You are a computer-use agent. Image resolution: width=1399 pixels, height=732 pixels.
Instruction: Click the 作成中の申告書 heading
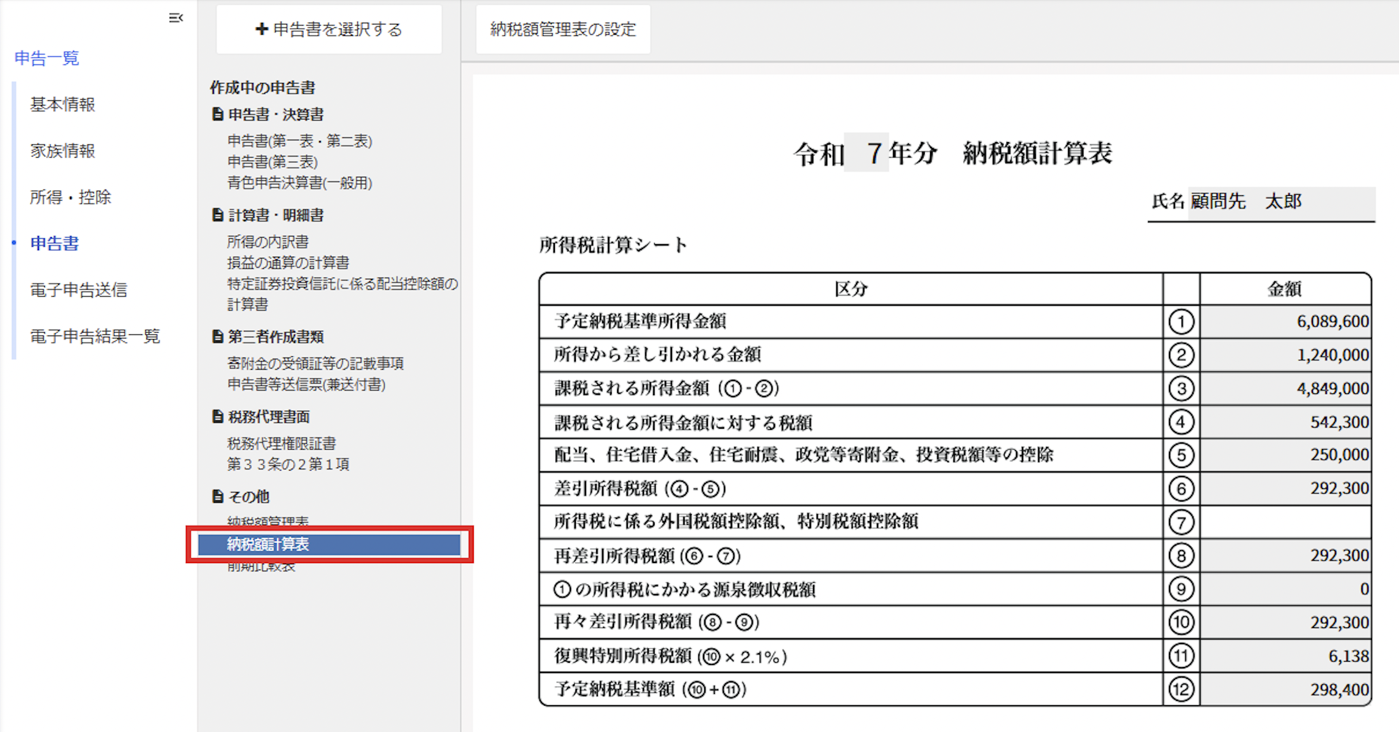point(262,88)
